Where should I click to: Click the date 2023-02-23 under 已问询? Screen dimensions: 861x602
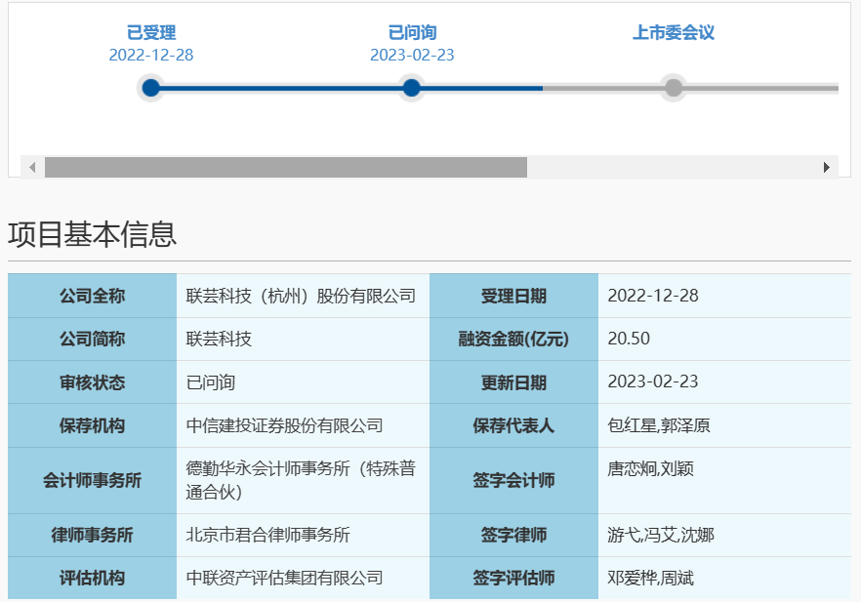tap(412, 55)
